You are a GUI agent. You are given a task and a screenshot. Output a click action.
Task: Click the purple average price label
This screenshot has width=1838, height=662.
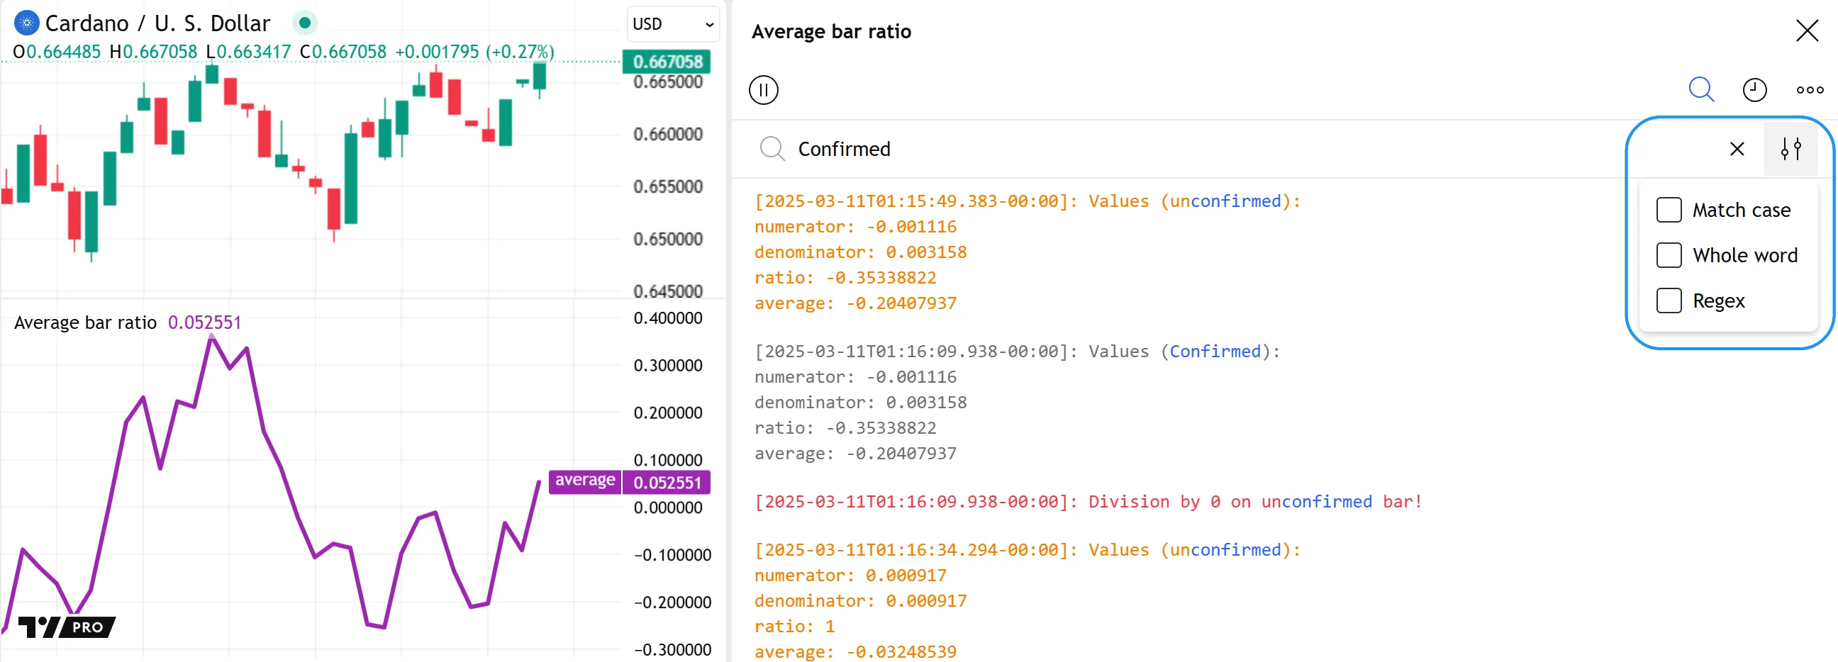[584, 481]
